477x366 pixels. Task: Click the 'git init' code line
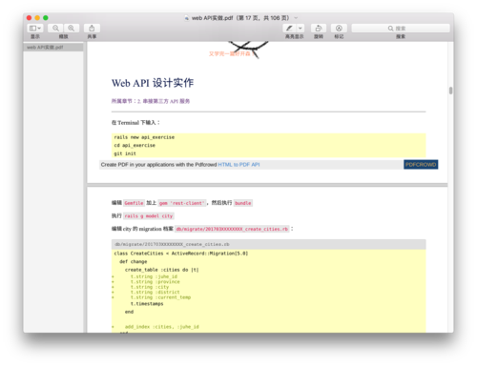pos(125,153)
